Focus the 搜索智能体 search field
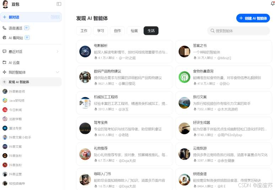The width and height of the screenshot is (275, 190). click(238, 31)
